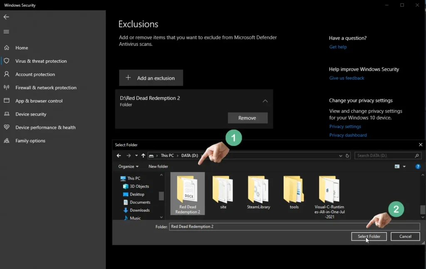Click the Device security laptop icon
Screen dimensions: 426x269
point(7,114)
